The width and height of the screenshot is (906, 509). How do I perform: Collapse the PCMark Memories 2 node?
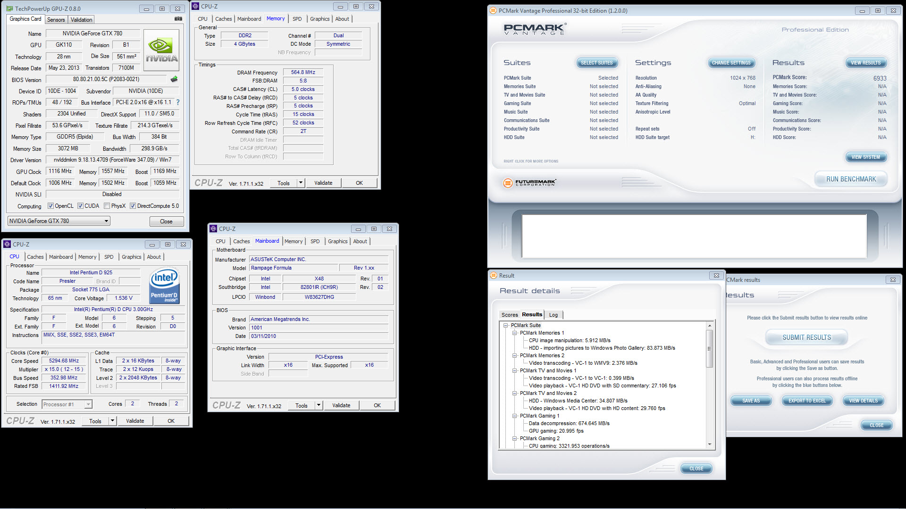coord(515,355)
